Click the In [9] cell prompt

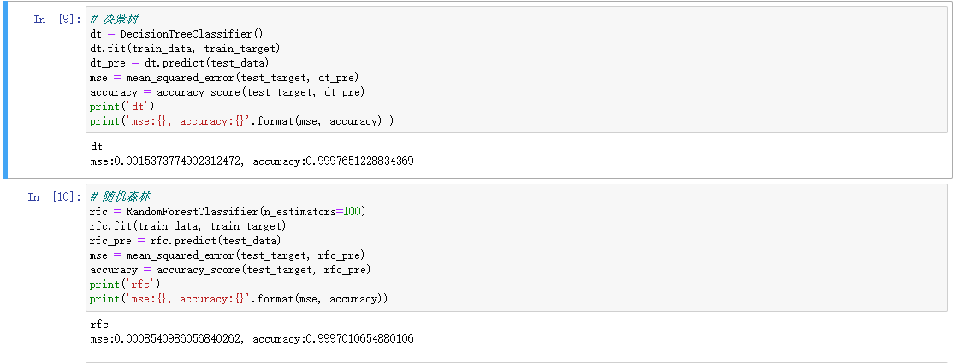coord(55,19)
